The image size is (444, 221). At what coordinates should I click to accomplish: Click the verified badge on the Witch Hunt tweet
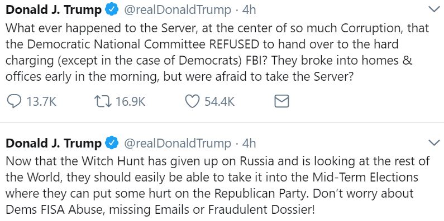point(112,143)
